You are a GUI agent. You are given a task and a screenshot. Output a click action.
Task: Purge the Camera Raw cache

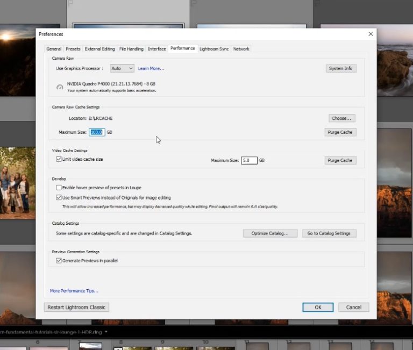click(x=340, y=132)
